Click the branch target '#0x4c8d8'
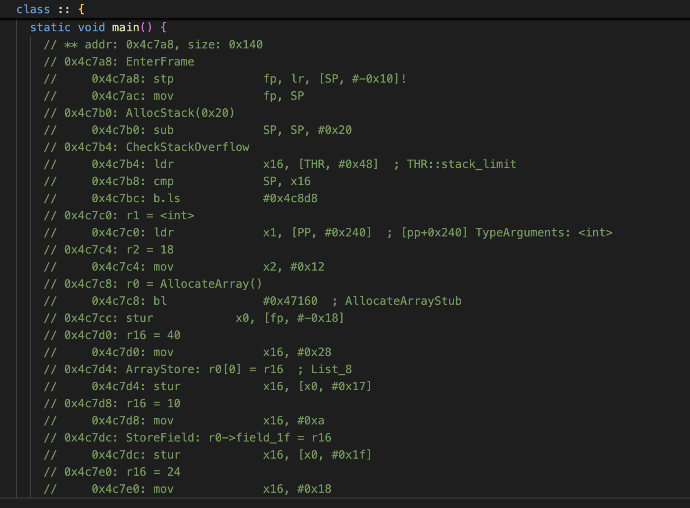The image size is (690, 508). (290, 198)
